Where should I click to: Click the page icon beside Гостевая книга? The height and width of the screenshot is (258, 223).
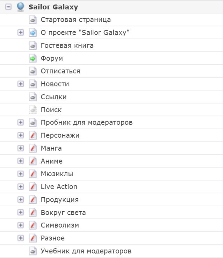[33, 45]
